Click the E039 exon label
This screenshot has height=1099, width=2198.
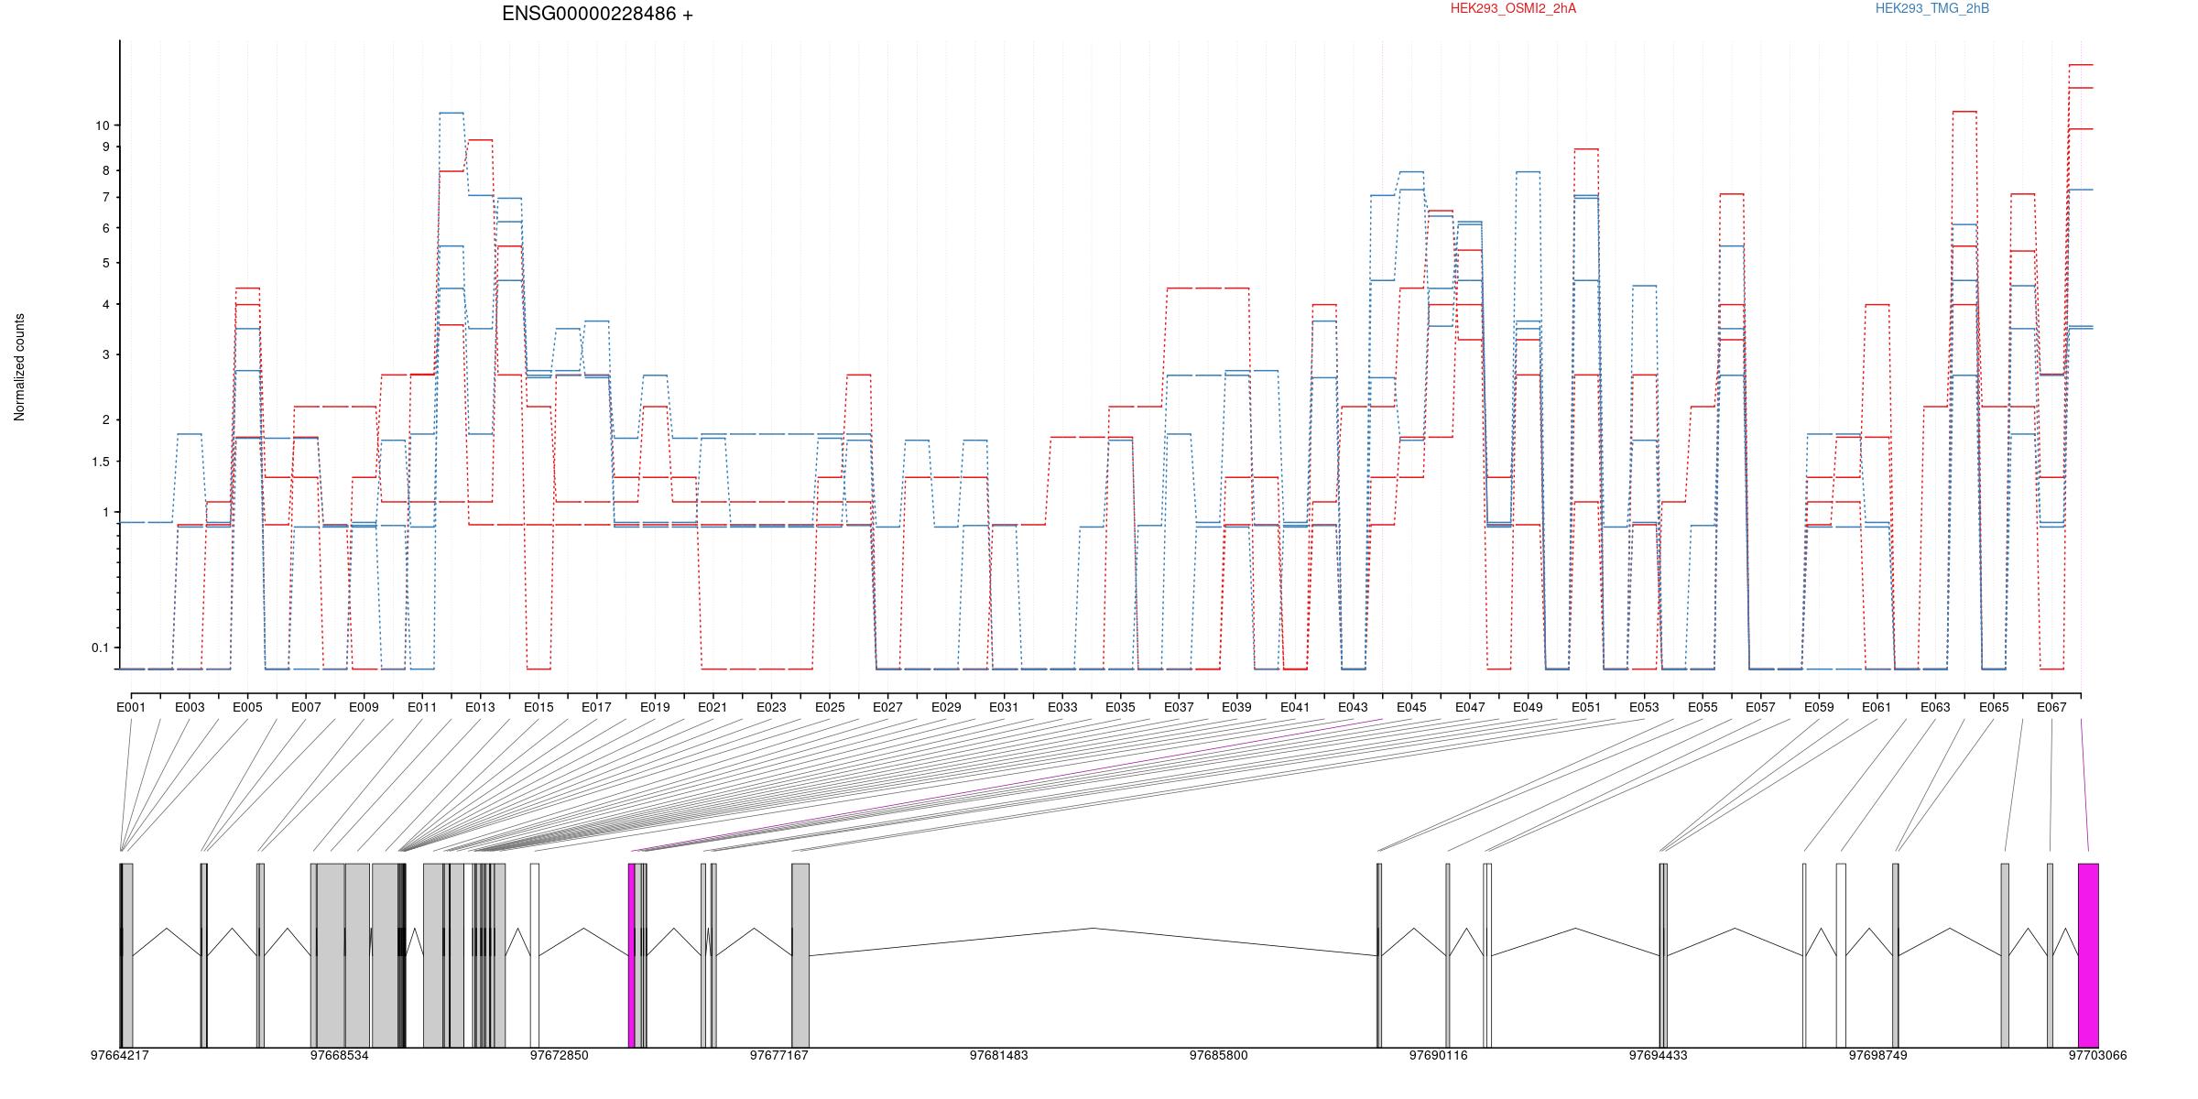tap(1236, 708)
